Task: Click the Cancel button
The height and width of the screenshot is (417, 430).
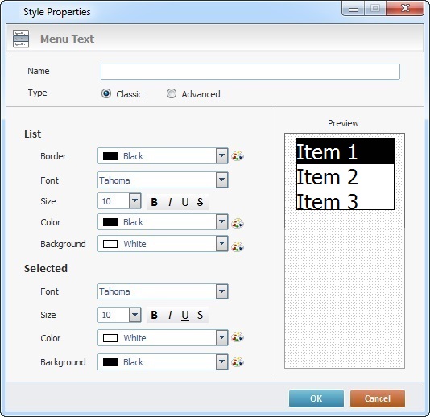Action: 378,398
